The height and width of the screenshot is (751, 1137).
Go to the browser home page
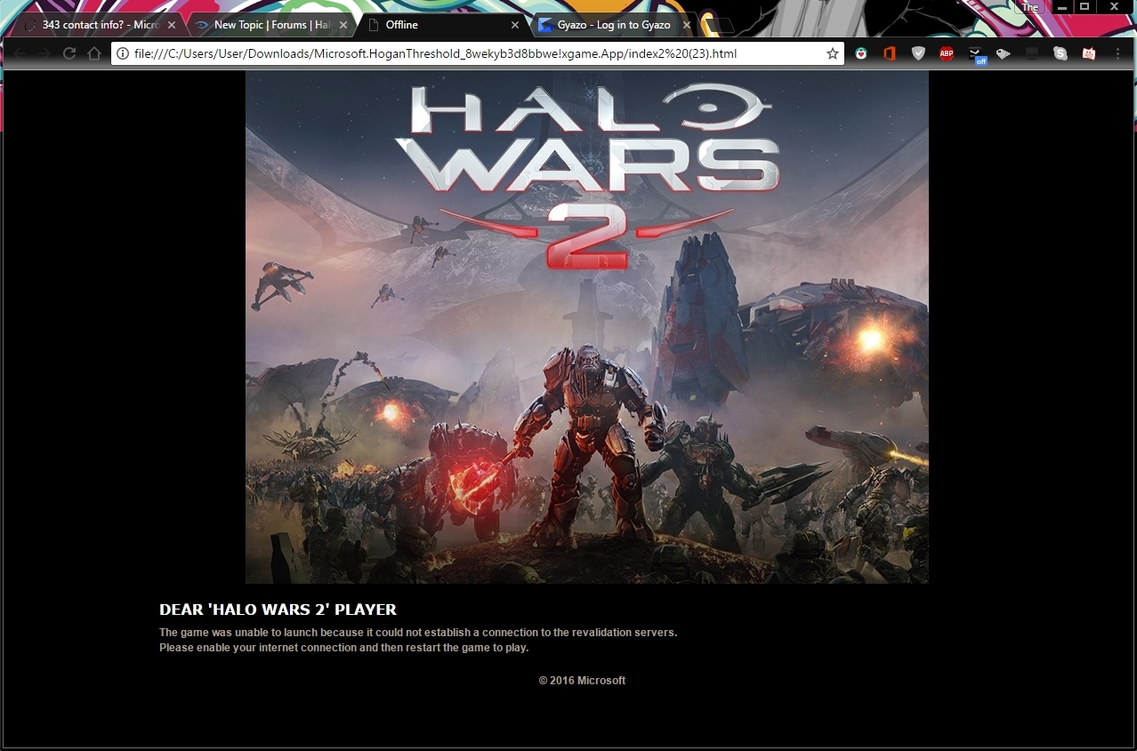(x=93, y=53)
